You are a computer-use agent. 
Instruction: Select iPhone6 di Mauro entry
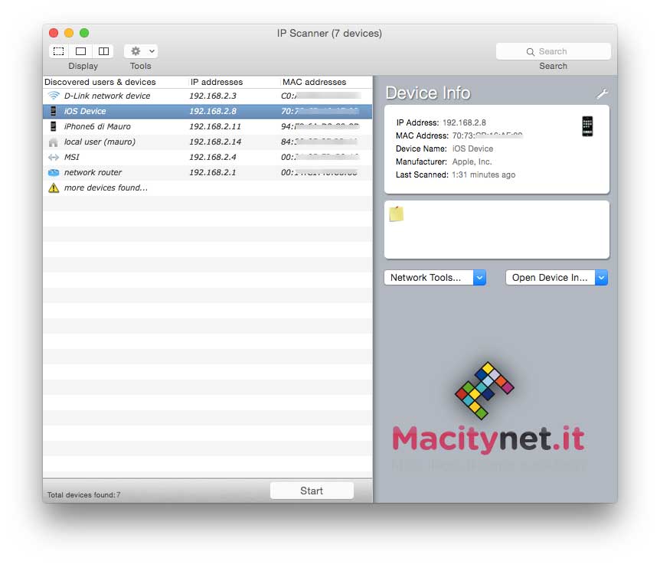click(97, 126)
